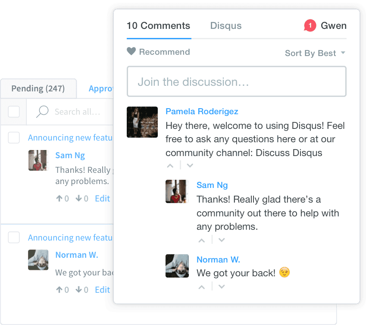
Task: Upvote Sam Ng's reply in comments panel
Action: (202, 240)
